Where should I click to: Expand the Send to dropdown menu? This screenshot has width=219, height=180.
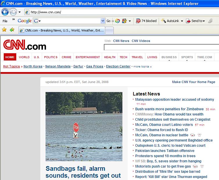coord(204,21)
